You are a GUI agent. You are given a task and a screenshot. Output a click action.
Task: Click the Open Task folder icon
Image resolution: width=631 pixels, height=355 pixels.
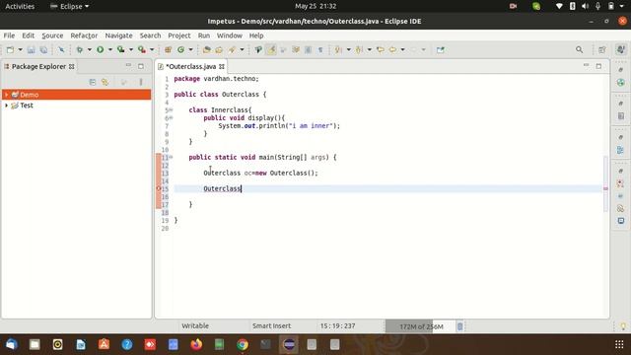219,50
